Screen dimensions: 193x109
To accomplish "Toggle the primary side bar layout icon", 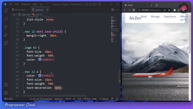I will [x=87, y=4].
